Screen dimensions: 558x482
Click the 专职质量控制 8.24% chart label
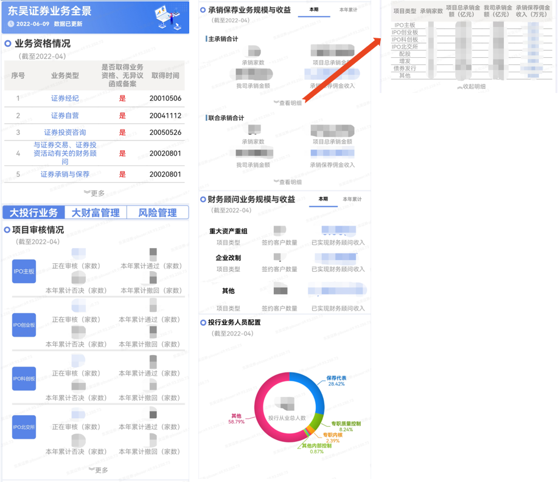point(346,427)
